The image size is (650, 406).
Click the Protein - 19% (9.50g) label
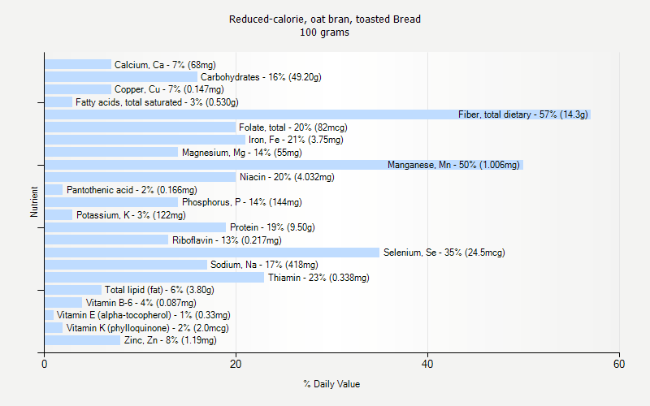coord(272,227)
